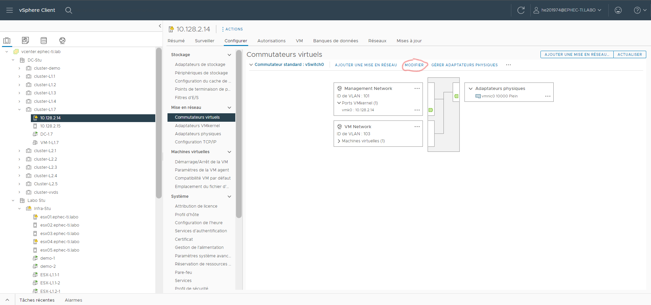This screenshot has width=651, height=305.
Task: Open the hamburger navigation menu
Action: (x=9, y=10)
